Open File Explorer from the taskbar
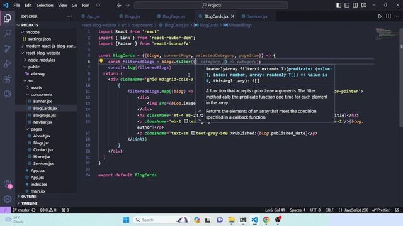 click(231, 220)
